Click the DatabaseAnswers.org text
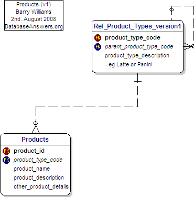Screen dimensions: 194x198 tap(34, 26)
